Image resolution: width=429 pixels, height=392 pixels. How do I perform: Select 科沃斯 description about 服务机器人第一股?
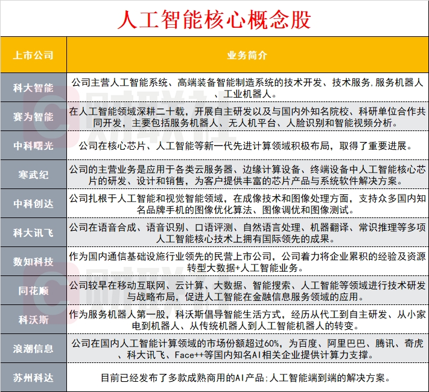[247, 320]
